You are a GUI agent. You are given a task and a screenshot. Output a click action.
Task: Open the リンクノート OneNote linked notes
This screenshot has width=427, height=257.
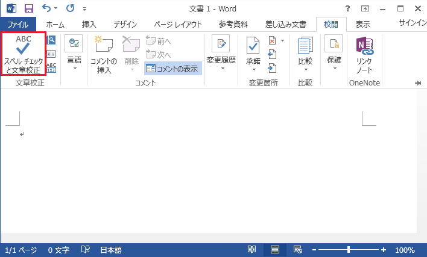point(364,54)
